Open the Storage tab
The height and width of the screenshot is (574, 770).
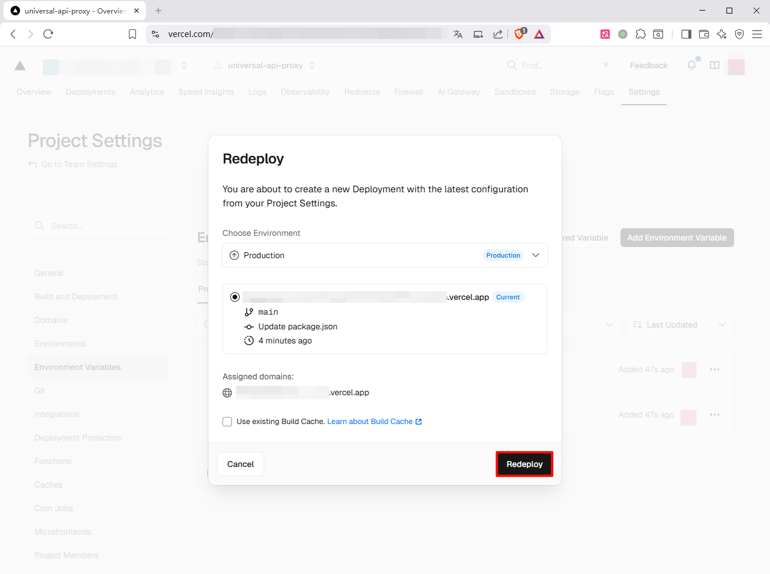pyautogui.click(x=565, y=92)
